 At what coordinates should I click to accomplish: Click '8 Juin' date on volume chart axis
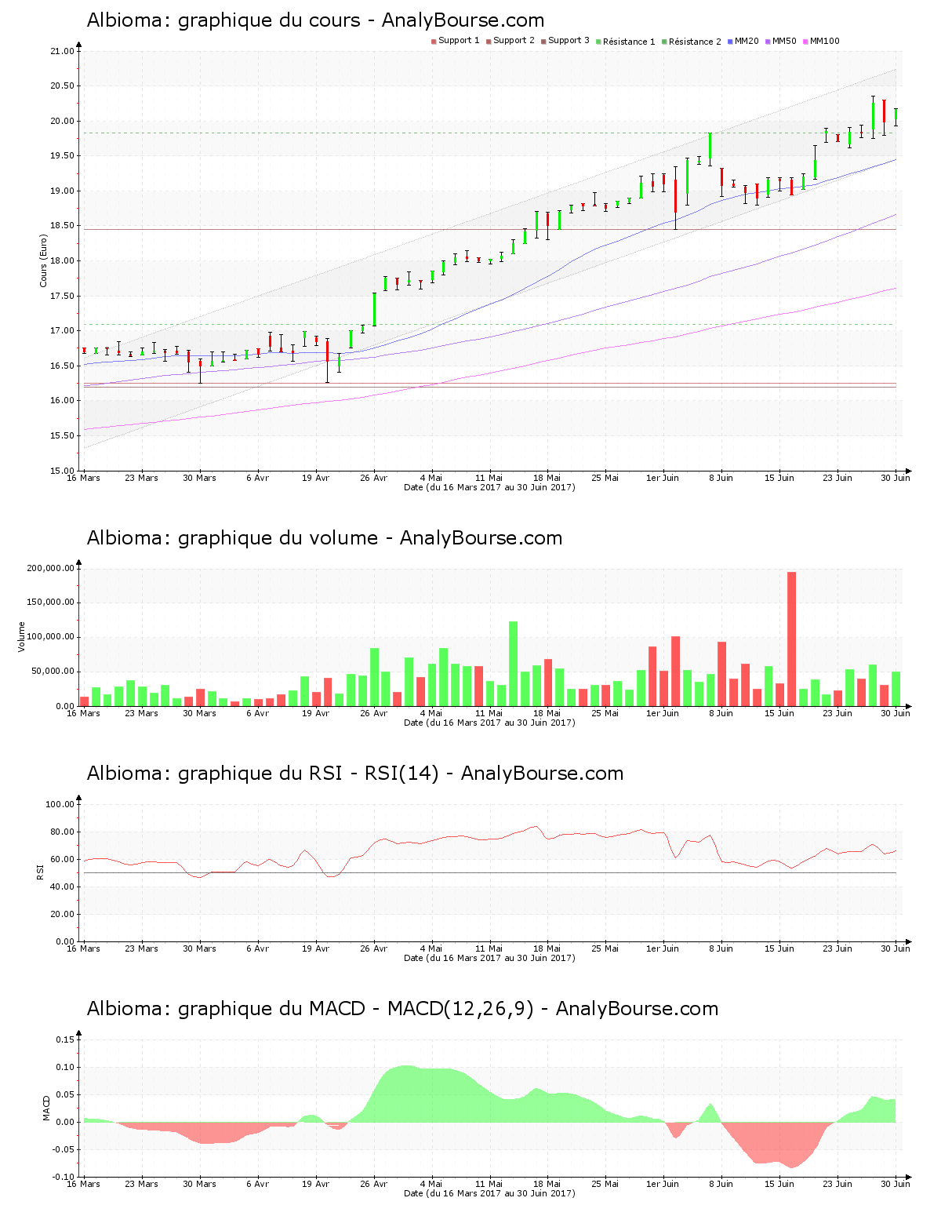(x=721, y=713)
